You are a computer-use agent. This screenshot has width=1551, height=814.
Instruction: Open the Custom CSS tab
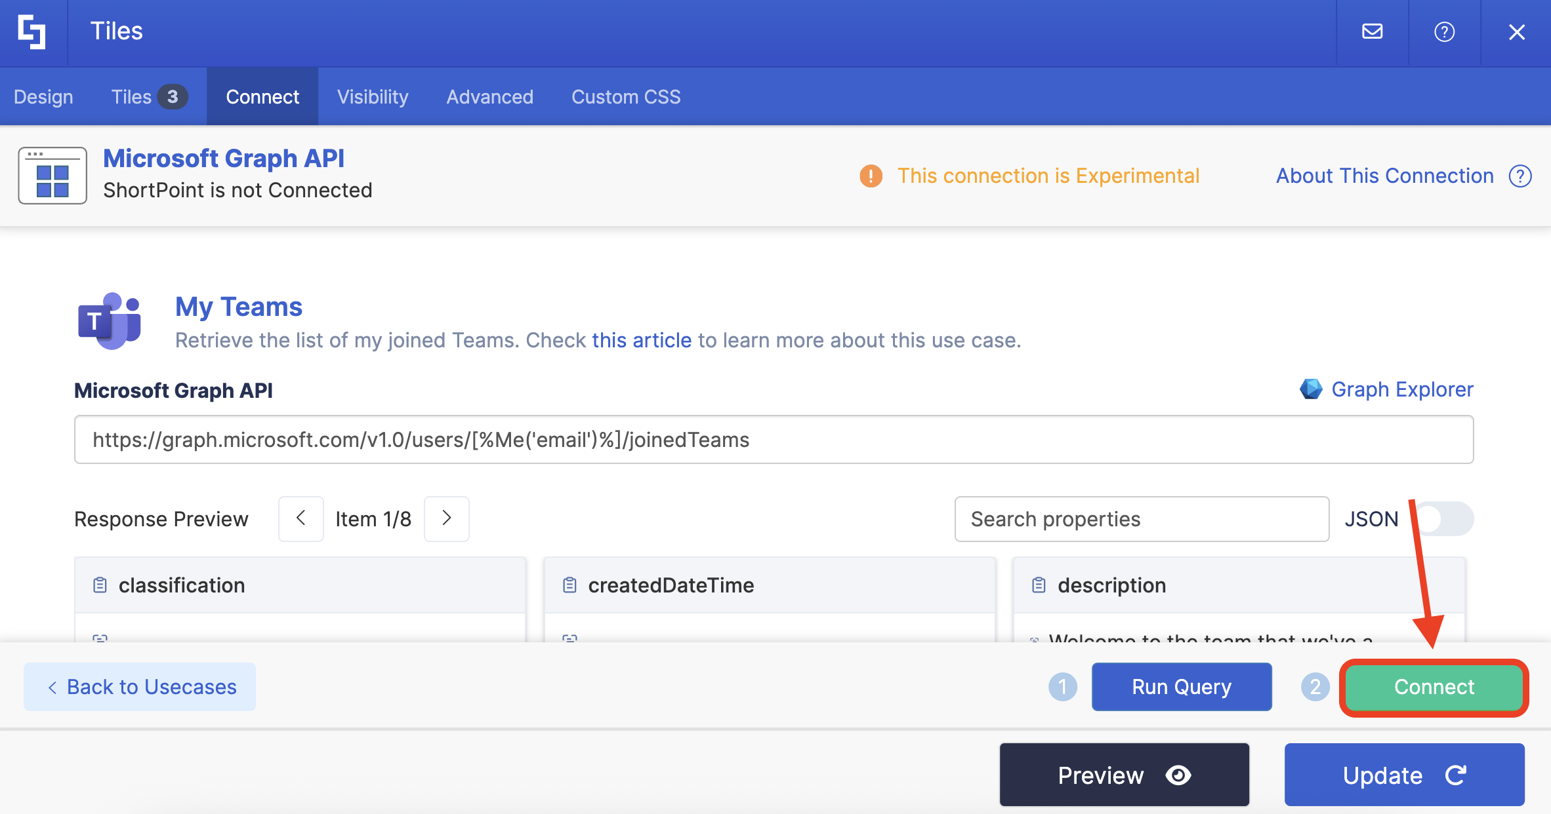[x=625, y=97]
